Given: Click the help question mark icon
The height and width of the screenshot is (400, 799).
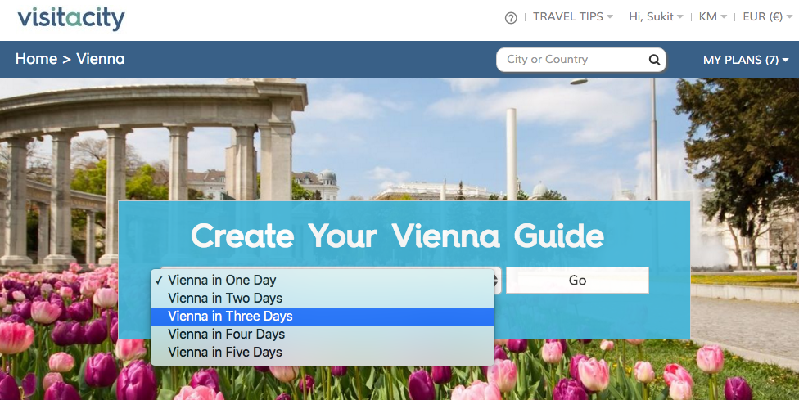Looking at the screenshot, I should coord(511,18).
